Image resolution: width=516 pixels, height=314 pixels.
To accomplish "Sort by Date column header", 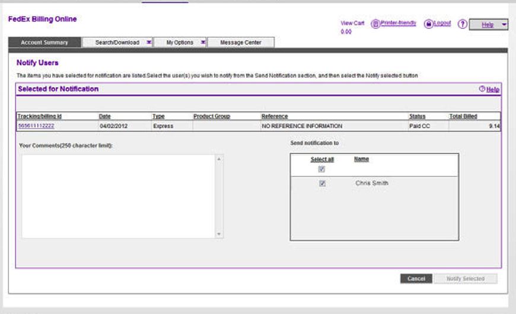I will (104, 116).
